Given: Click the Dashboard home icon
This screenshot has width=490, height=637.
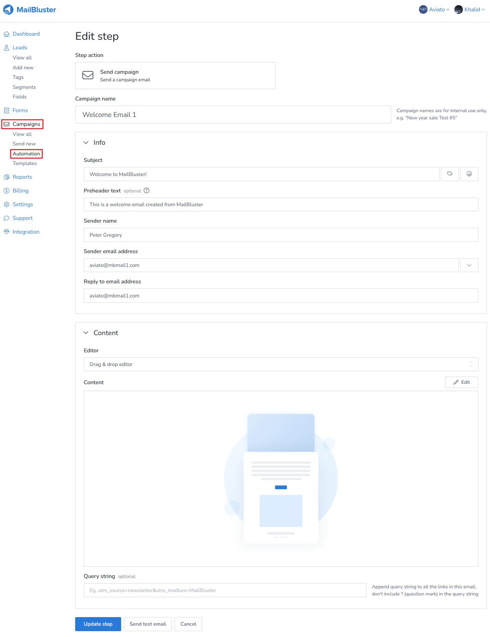Looking at the screenshot, I should point(7,34).
